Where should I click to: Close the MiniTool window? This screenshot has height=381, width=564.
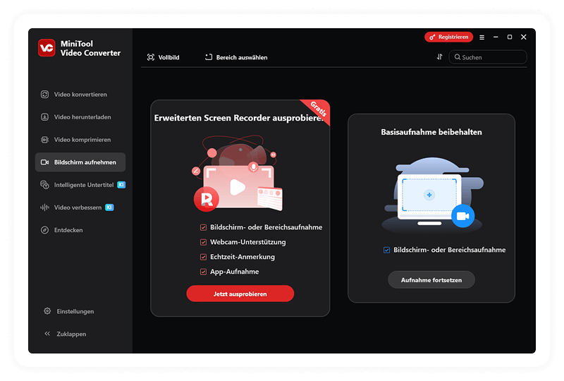[524, 37]
